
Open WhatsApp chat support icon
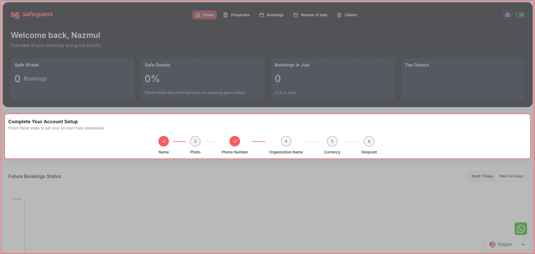(521, 229)
